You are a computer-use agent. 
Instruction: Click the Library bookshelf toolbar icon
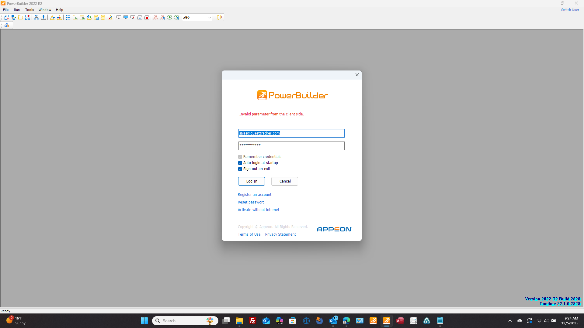[x=89, y=17]
